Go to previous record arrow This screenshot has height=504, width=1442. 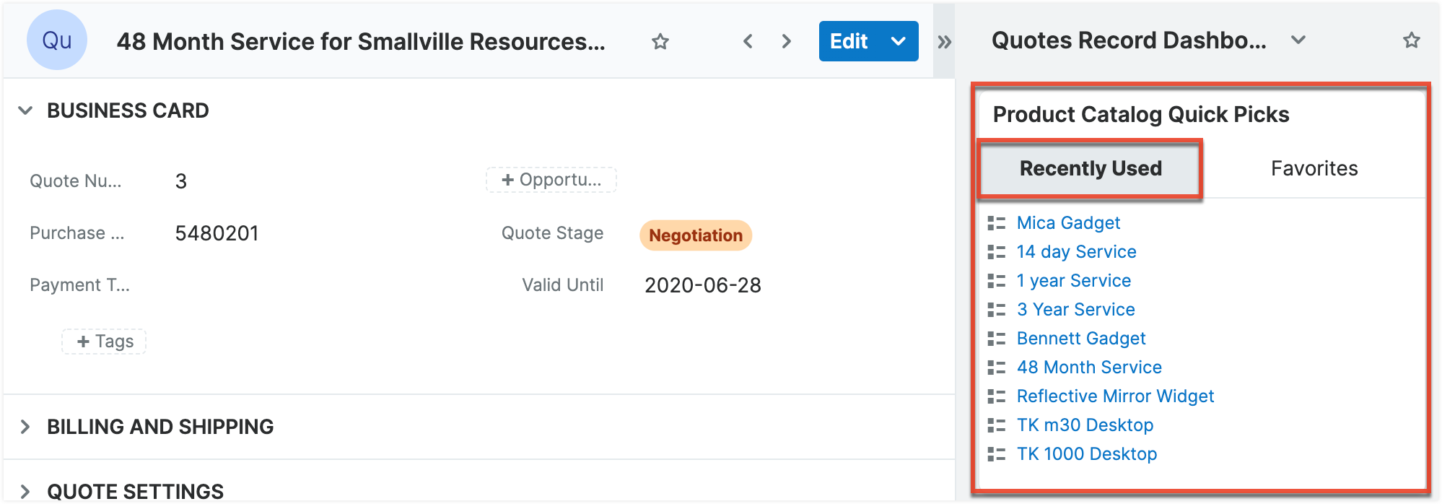(x=748, y=42)
